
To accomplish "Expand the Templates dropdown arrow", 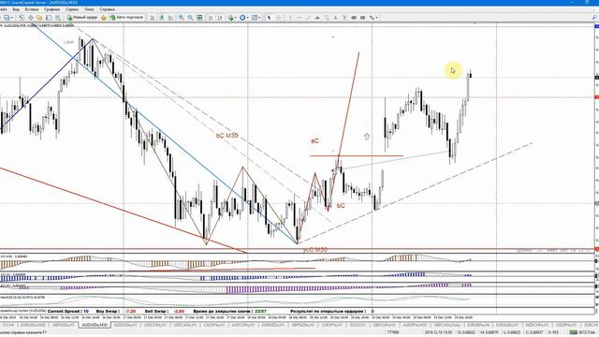I will (260, 18).
